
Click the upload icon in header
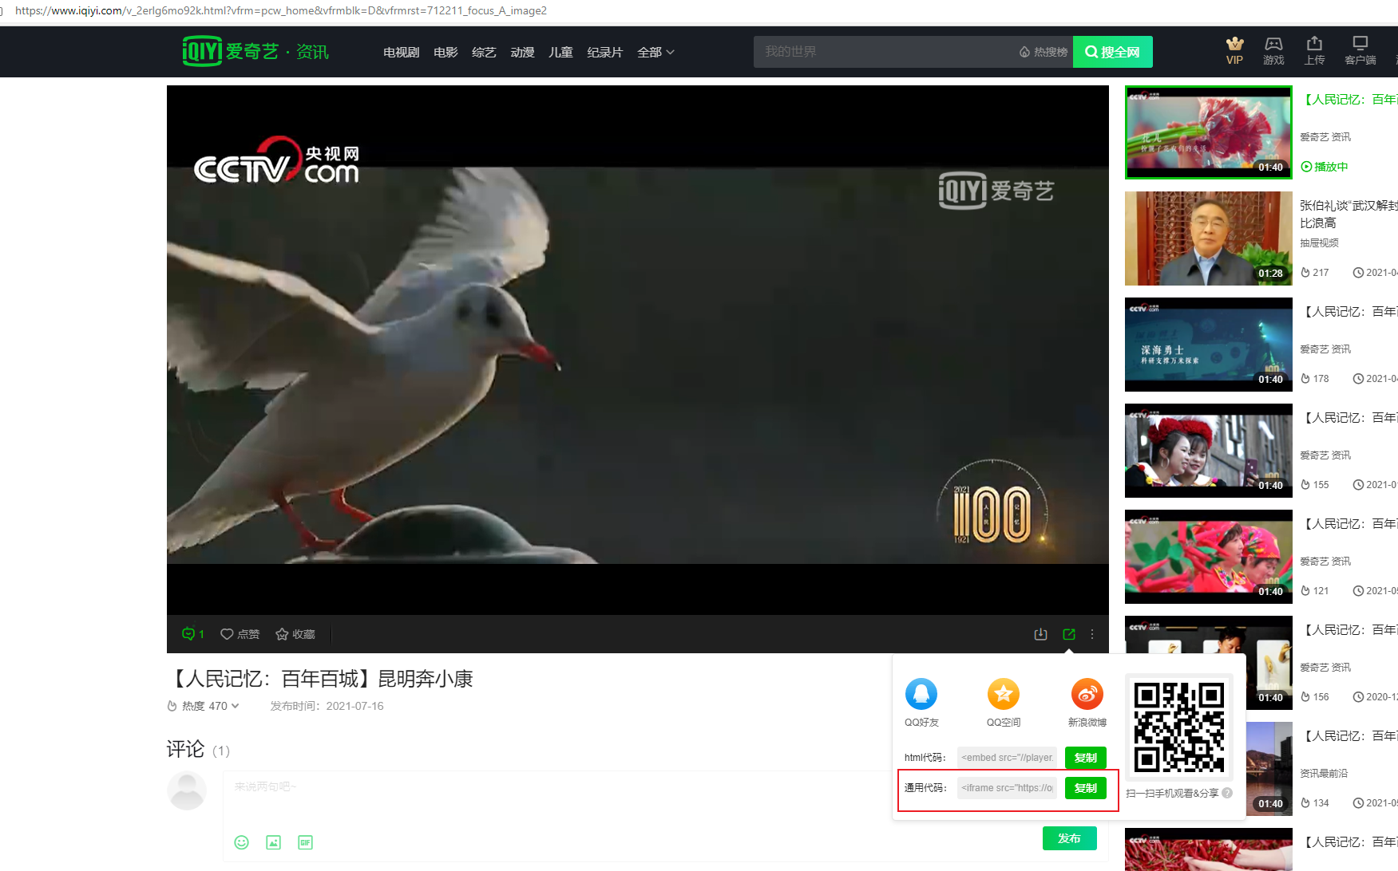coord(1314,45)
